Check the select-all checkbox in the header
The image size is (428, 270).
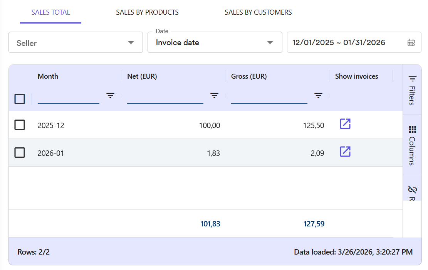click(x=20, y=99)
